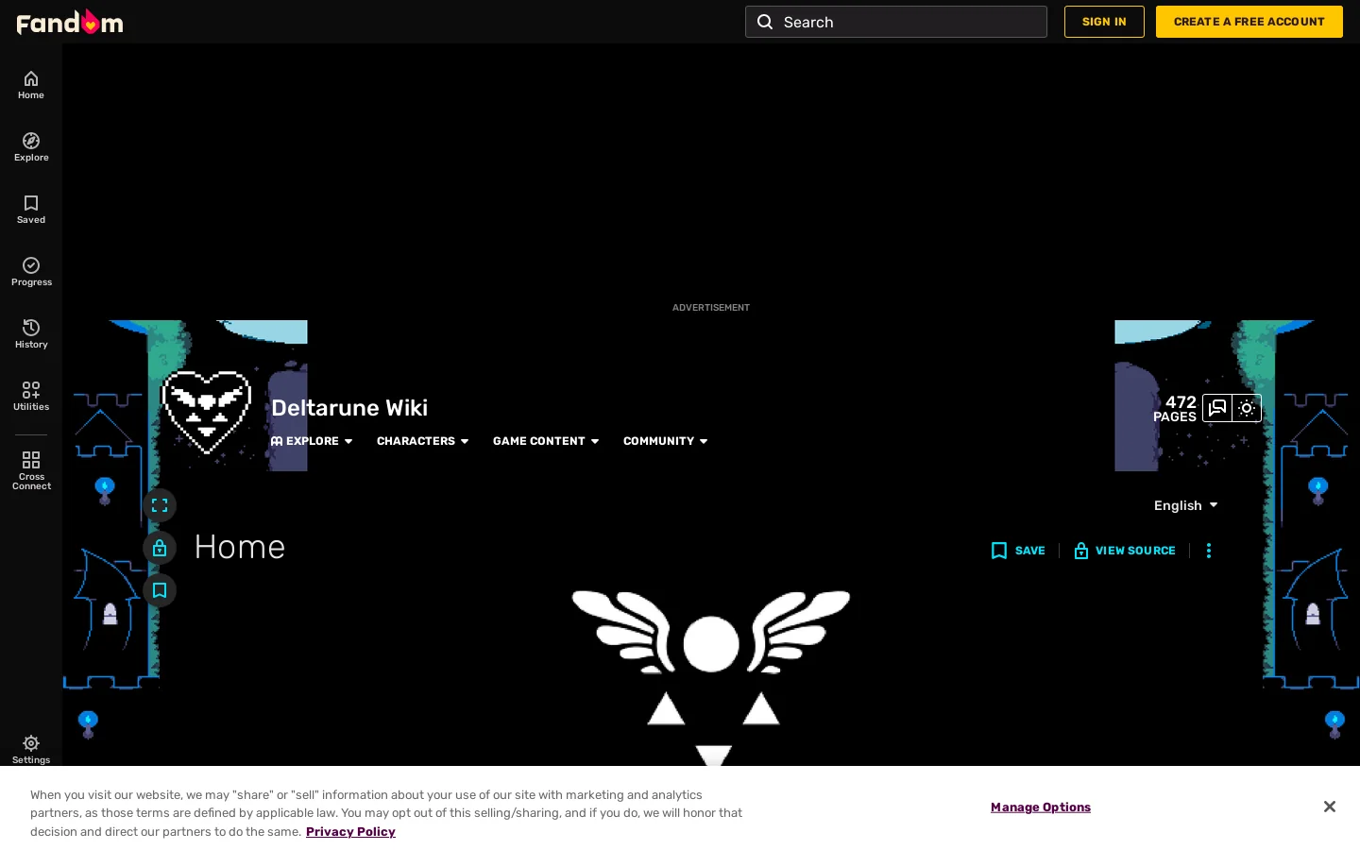Go to Home in left sidebar

click(x=31, y=85)
